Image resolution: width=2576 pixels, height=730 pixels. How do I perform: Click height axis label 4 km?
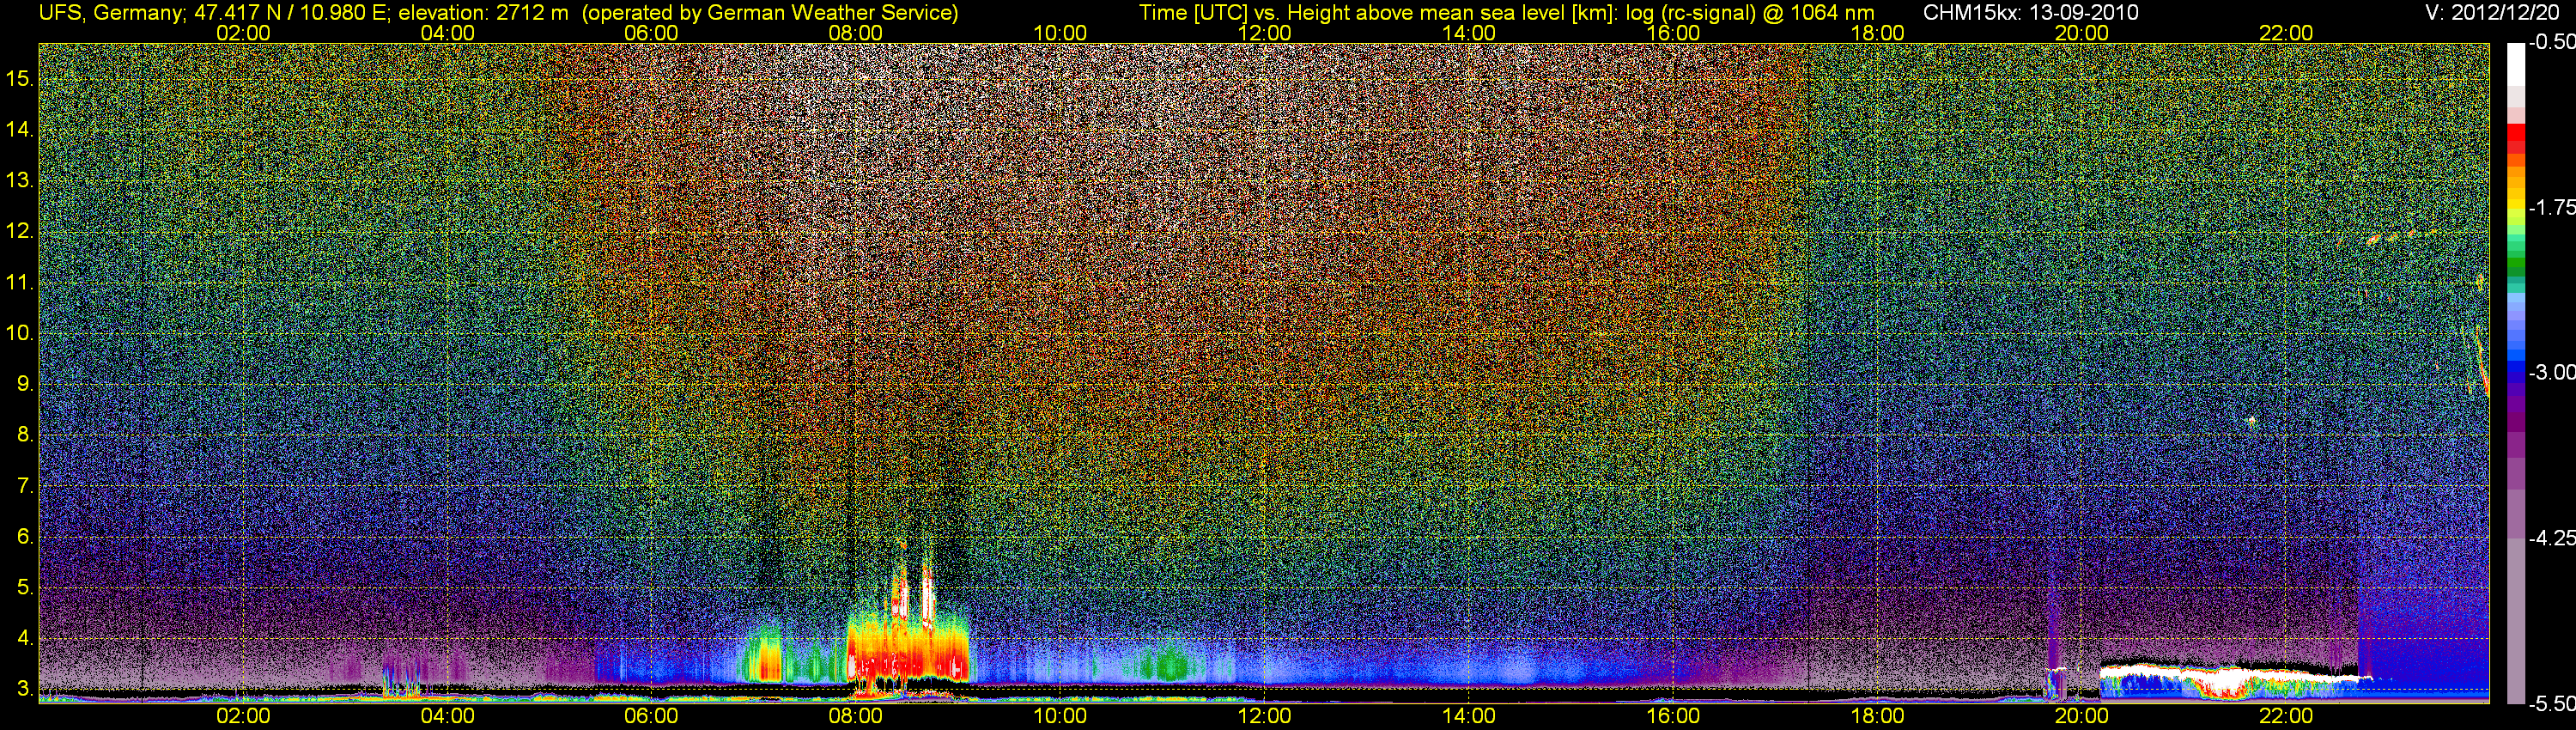coord(24,638)
